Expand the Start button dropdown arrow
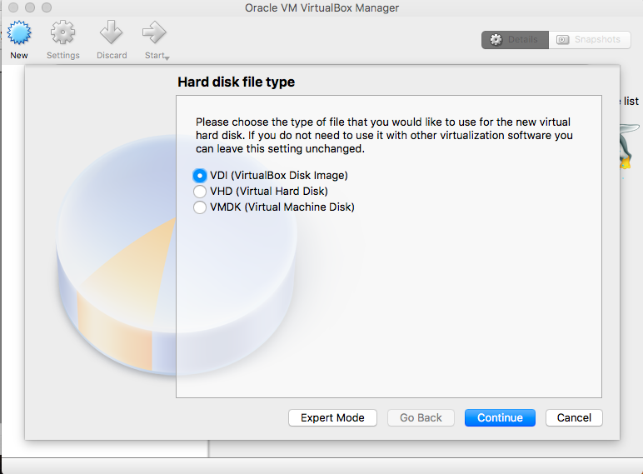643x474 pixels. click(167, 57)
